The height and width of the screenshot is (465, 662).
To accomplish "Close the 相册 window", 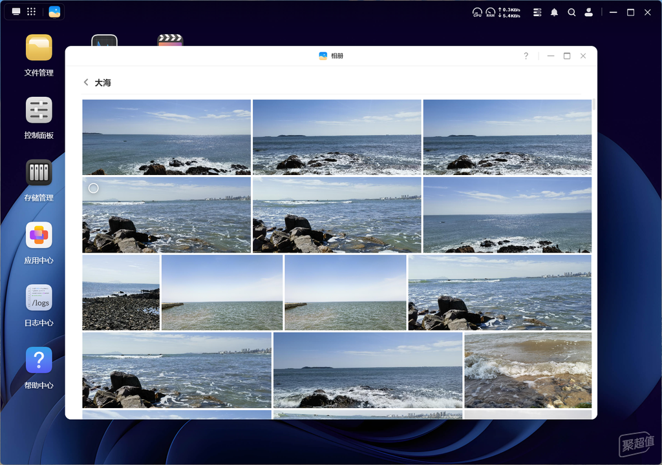I will 583,56.
